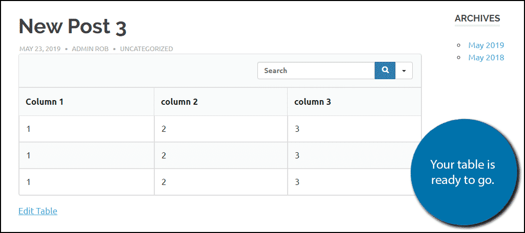
Task: Focus the table Search input field
Action: click(x=316, y=71)
